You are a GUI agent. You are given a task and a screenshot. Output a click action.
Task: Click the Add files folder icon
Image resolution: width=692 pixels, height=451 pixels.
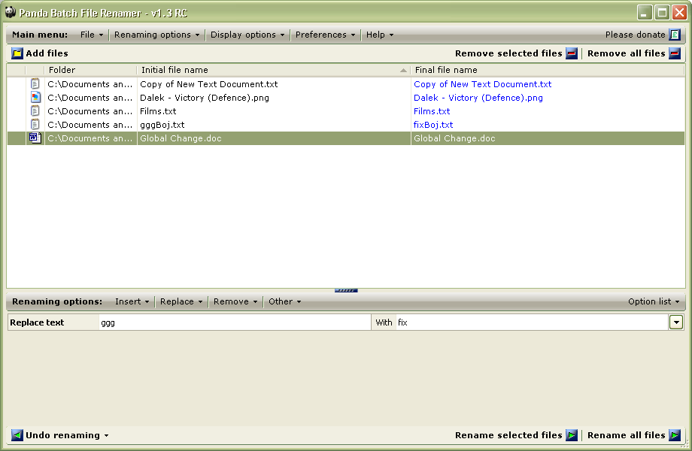(x=17, y=53)
